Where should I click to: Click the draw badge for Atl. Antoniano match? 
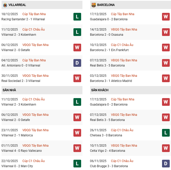[77, 63]
